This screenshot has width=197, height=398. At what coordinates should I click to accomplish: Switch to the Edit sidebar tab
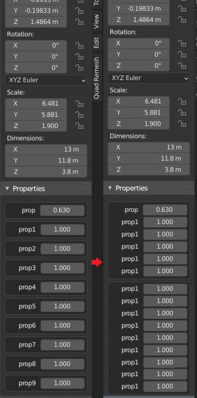96,42
